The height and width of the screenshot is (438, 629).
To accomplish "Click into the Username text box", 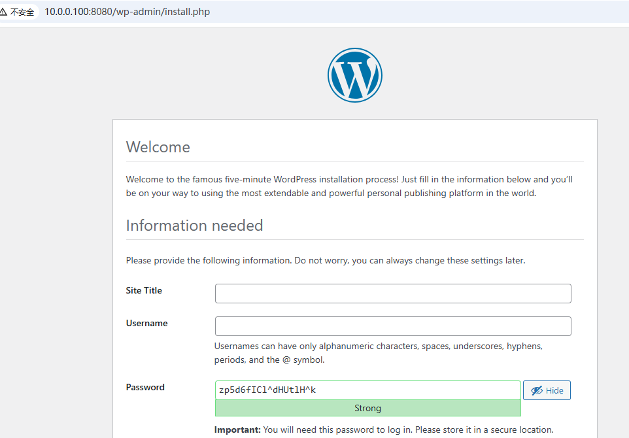I will click(x=393, y=326).
